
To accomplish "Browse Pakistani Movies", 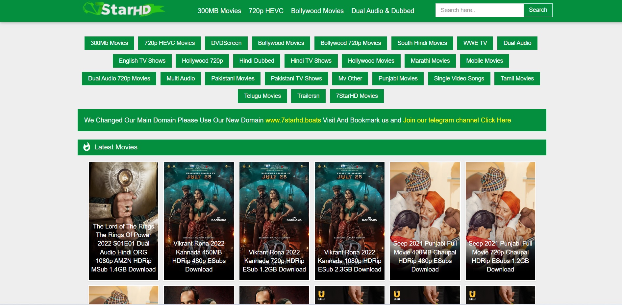I will tap(233, 78).
